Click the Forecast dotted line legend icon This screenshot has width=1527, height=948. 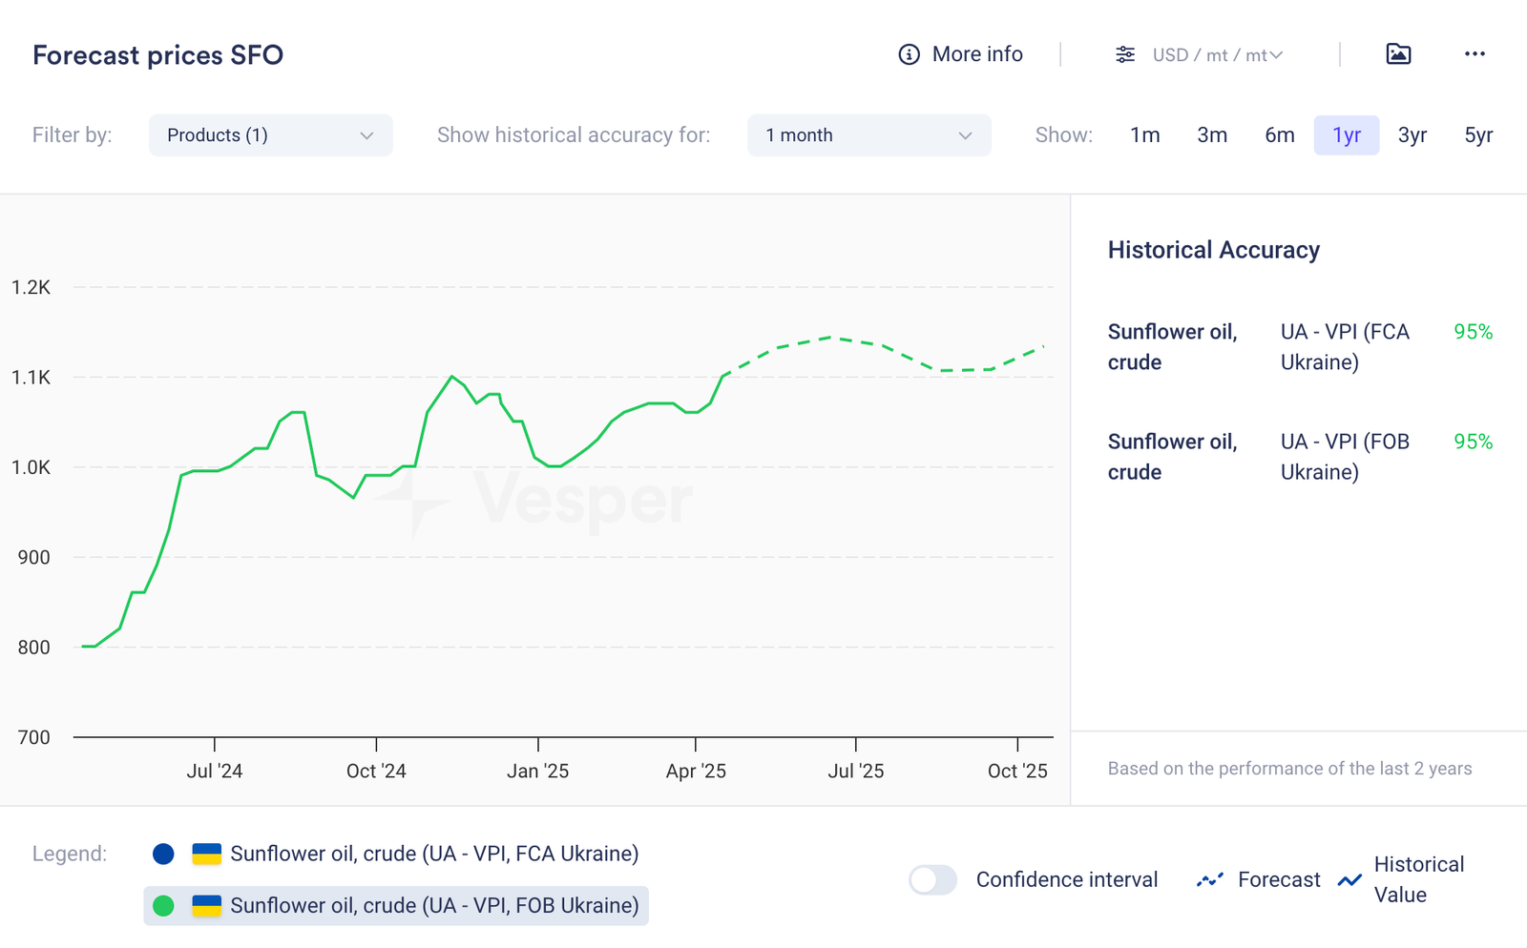[1209, 879]
